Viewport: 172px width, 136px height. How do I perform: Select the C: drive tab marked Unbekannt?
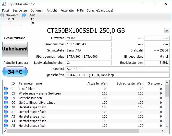tap(11, 19)
